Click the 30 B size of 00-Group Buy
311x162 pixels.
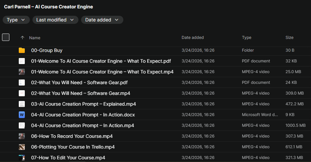tap(290, 50)
